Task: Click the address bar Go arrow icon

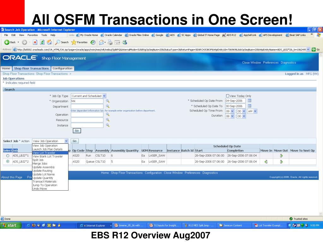Action: [x=314, y=49]
